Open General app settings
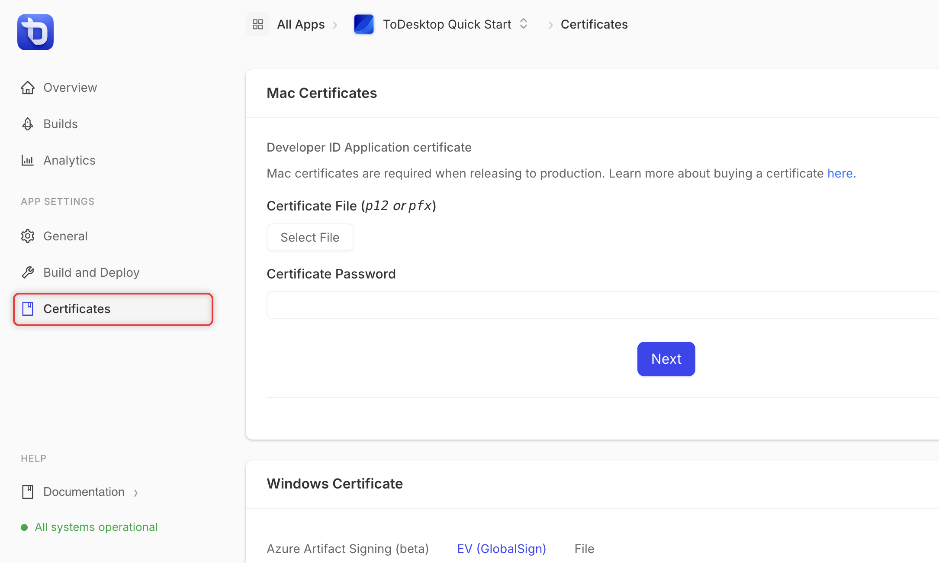Image resolution: width=939 pixels, height=563 pixels. pos(65,236)
